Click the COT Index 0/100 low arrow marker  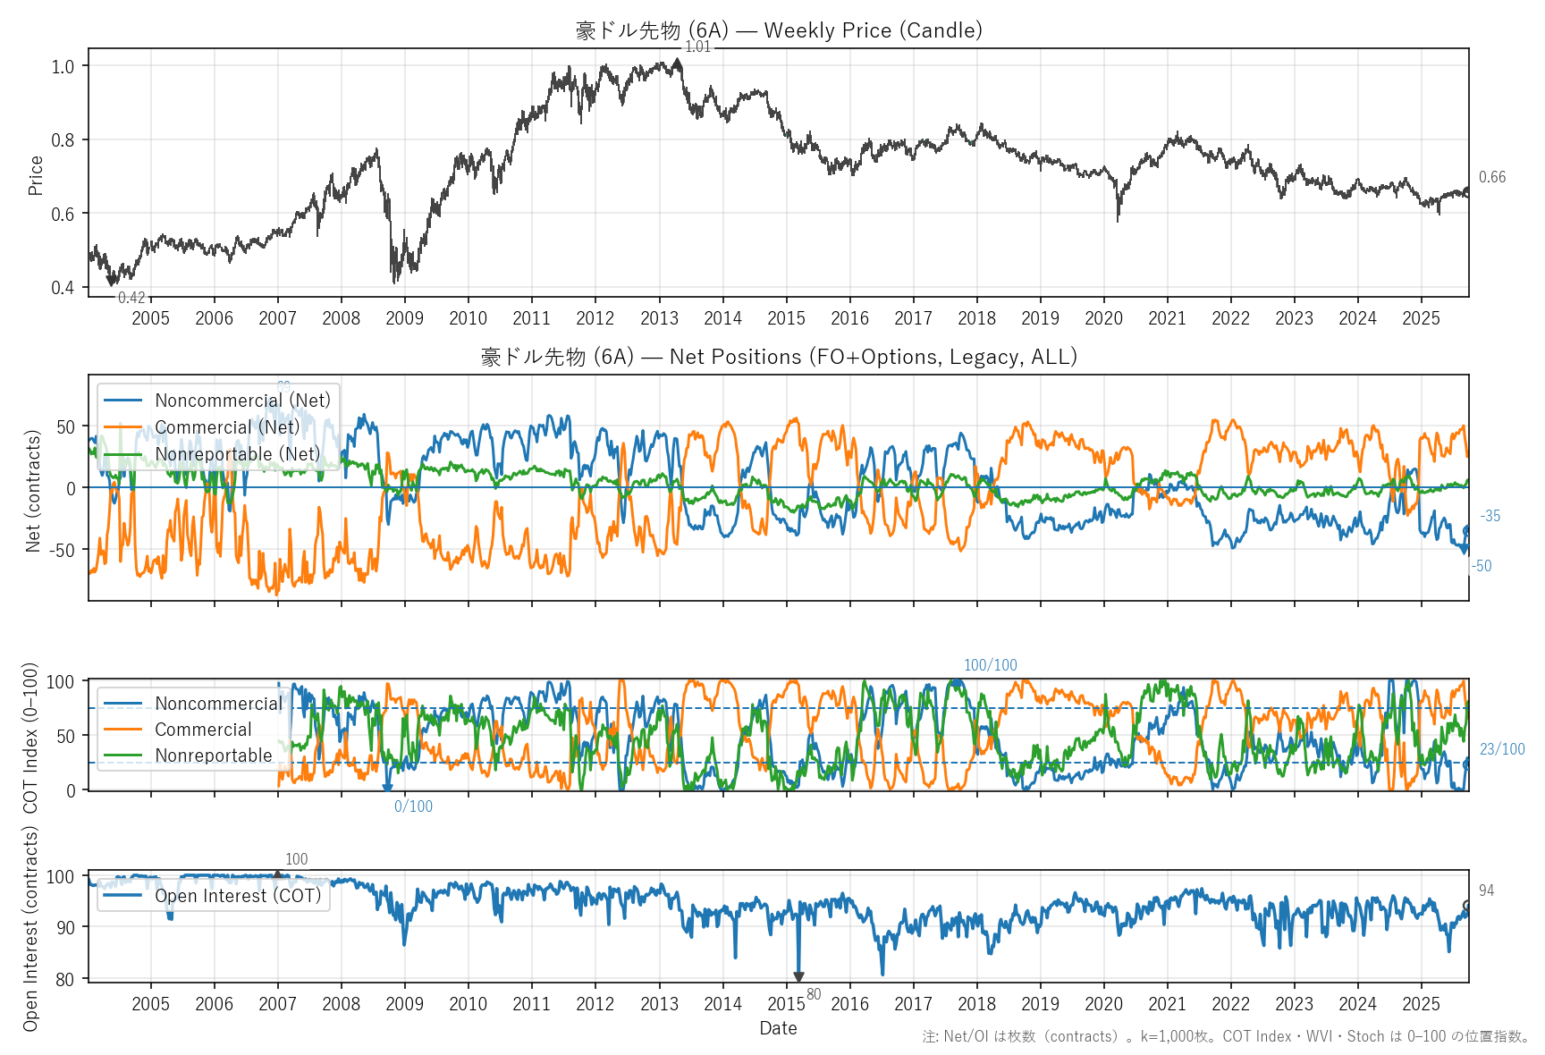pos(387,787)
